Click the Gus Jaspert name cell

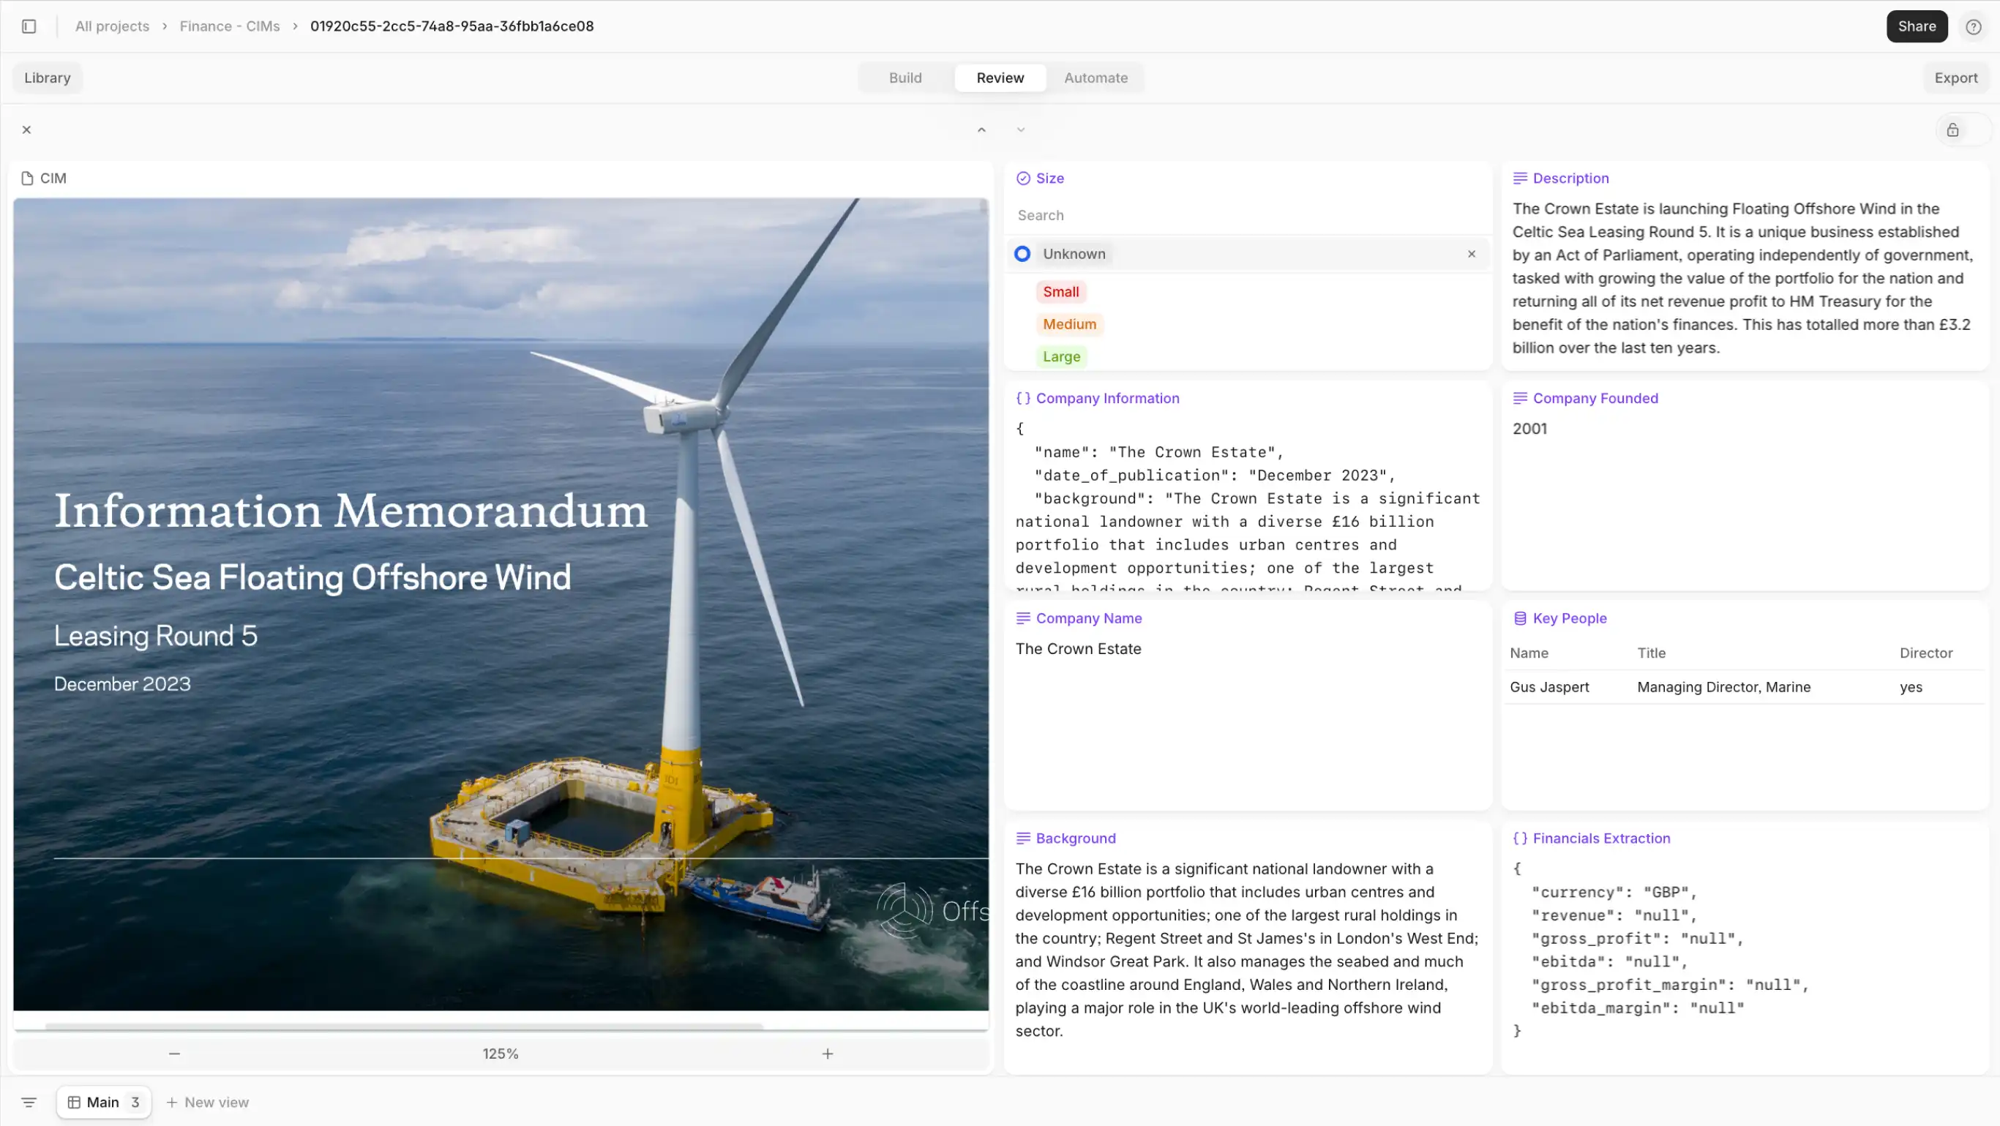coord(1549,687)
